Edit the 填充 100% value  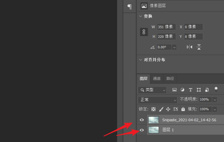pyautogui.click(x=206, y=109)
